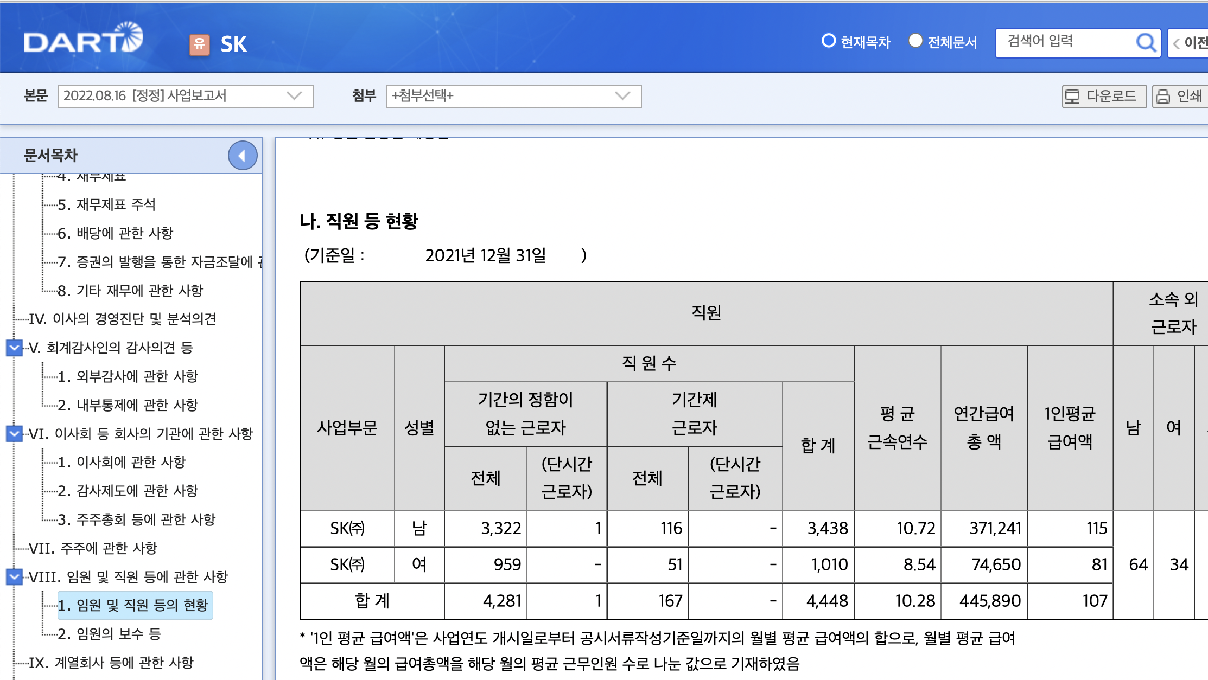Image resolution: width=1208 pixels, height=680 pixels.
Task: Collapse the VIII. 임원 및 직원 등 section
Action: pos(15,576)
